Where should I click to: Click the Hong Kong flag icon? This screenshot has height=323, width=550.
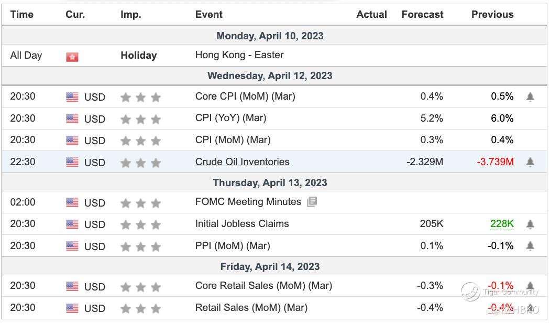[x=72, y=56]
